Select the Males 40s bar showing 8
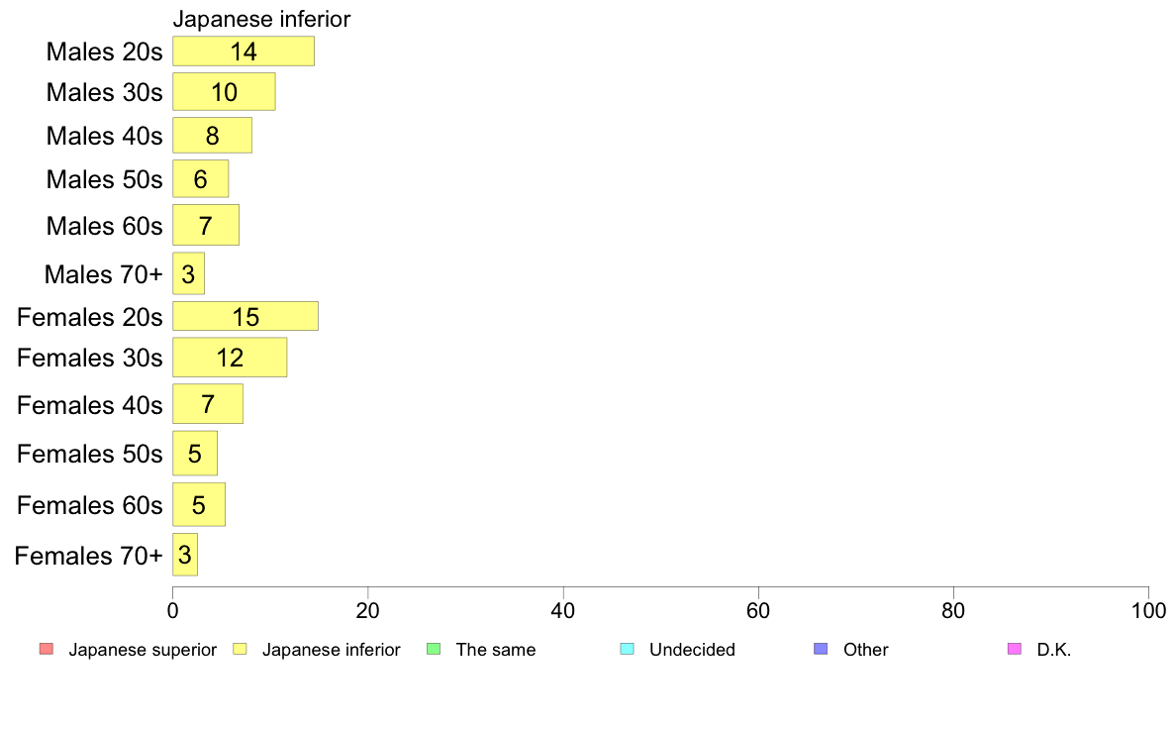This screenshot has height=729, width=1176. coord(212,135)
